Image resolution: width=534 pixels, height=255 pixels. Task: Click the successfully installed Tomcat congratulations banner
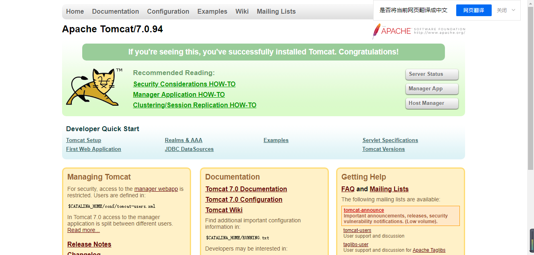[264, 52]
